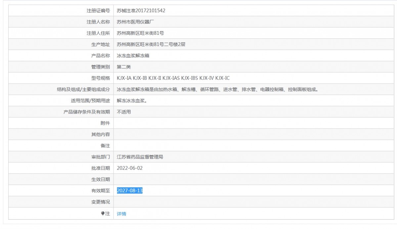Screen dimensions: 397x229
Task: Open the 详情 link in the 注 row
Action: pos(121,214)
